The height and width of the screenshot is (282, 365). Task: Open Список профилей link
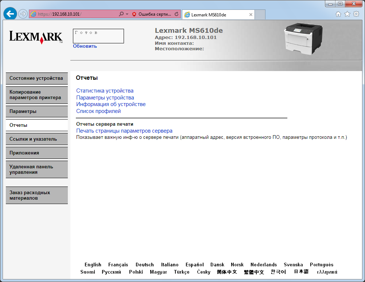[x=98, y=111]
